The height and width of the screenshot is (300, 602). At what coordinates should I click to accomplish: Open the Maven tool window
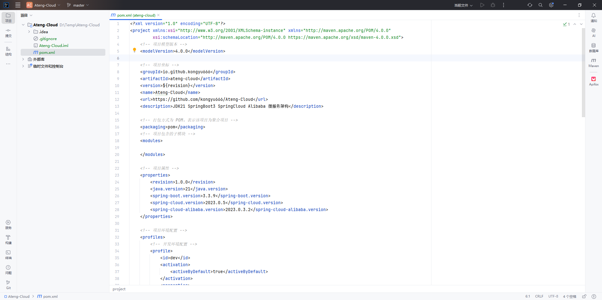(593, 62)
